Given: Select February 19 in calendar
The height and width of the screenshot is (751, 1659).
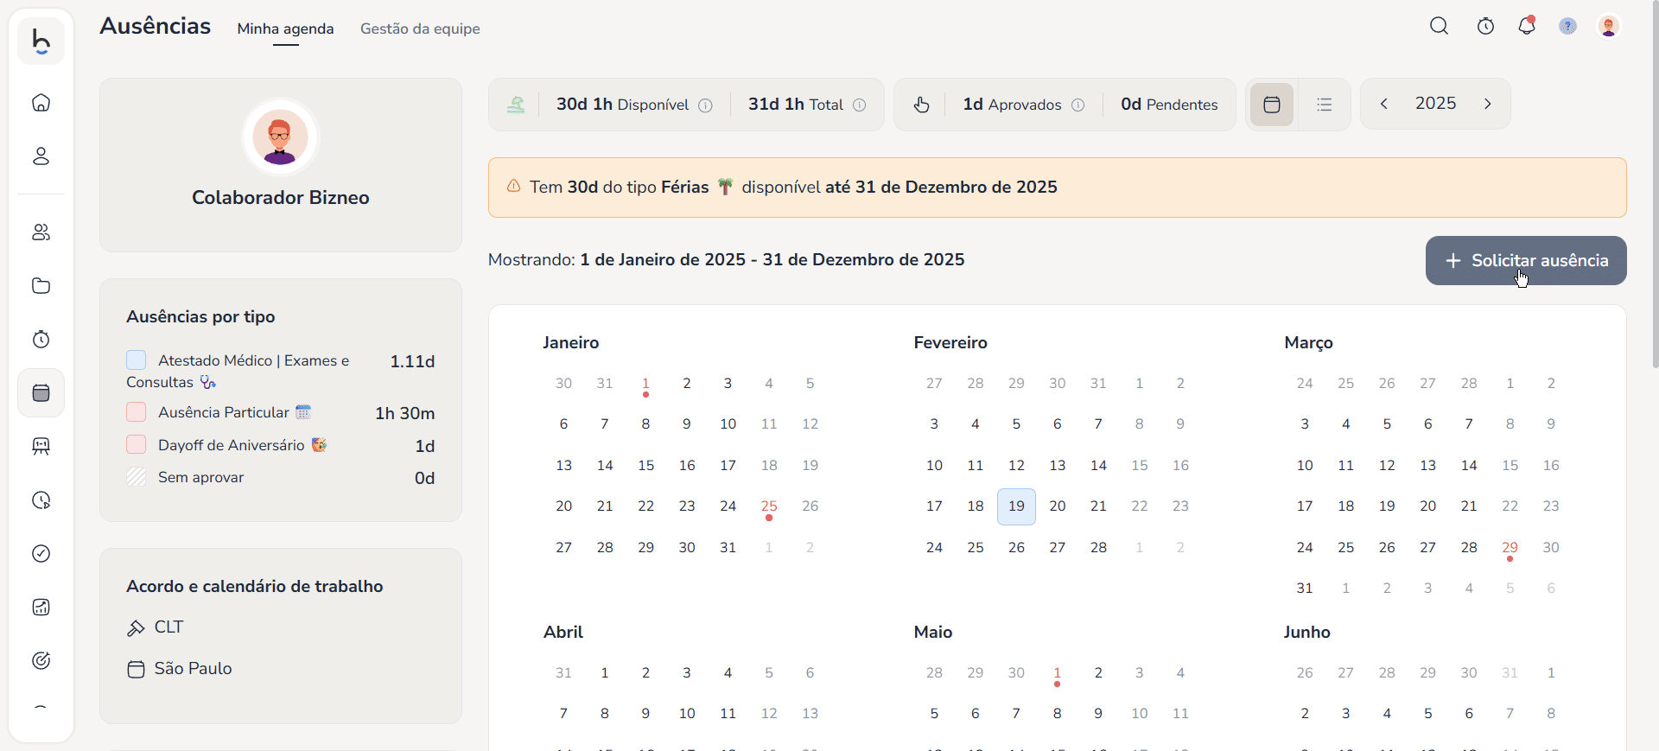Looking at the screenshot, I should [1016, 506].
